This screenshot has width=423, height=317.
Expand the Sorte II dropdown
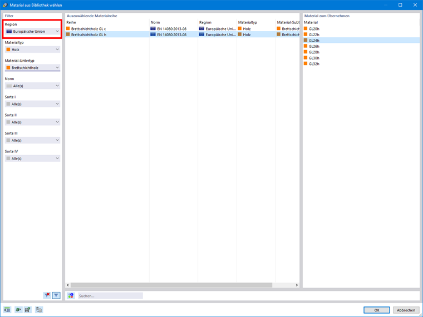click(32, 122)
